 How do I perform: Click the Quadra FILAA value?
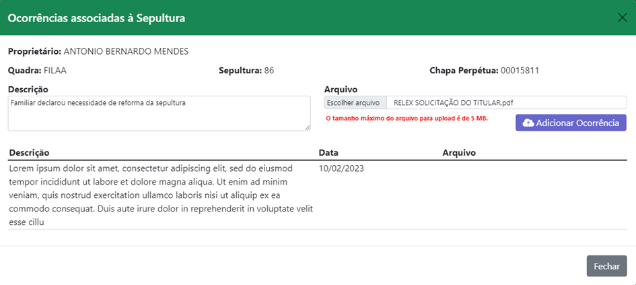coord(55,71)
